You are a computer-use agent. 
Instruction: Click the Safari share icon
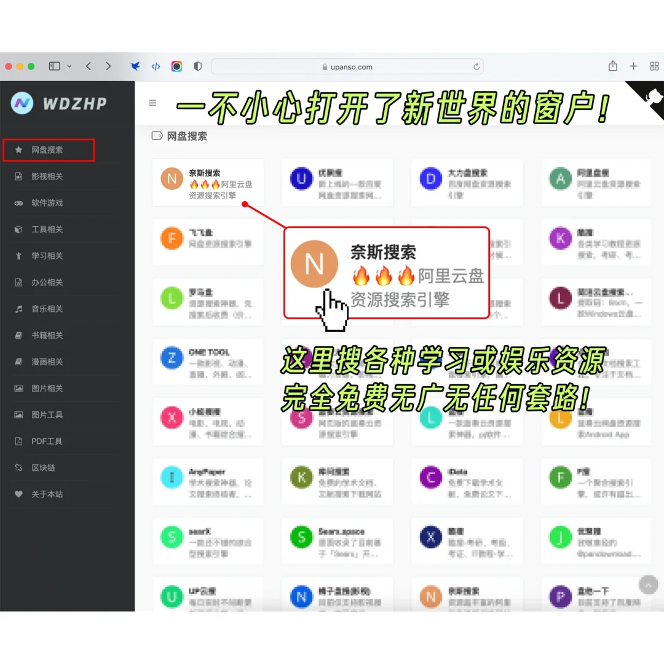click(613, 66)
